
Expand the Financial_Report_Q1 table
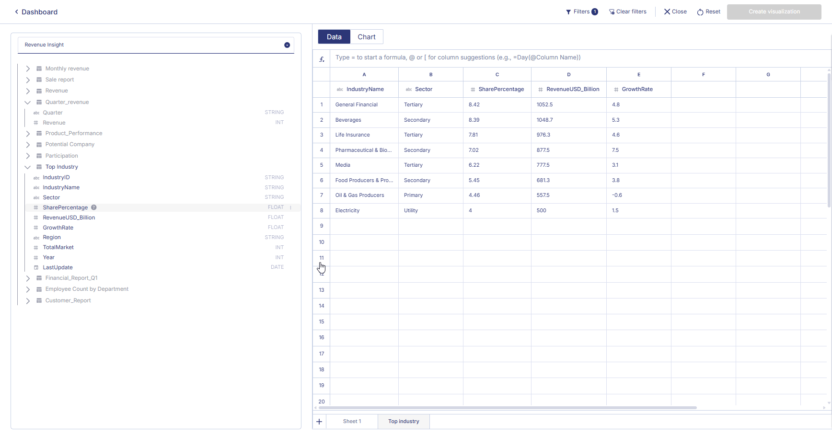click(28, 278)
